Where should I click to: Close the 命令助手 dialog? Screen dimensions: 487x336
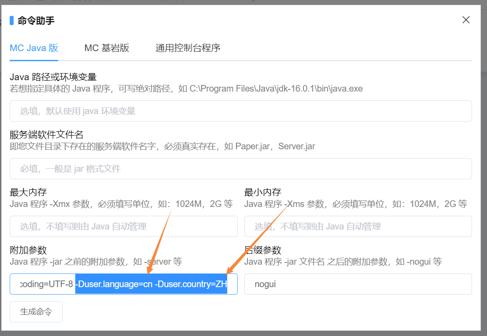pyautogui.click(x=466, y=19)
